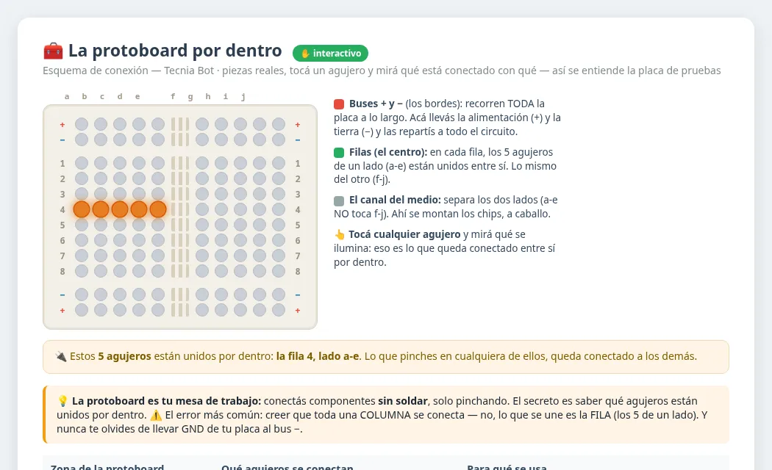The image size is (772, 470).
Task: Tap the rightmost hole of row 8
Action: pos(279,271)
